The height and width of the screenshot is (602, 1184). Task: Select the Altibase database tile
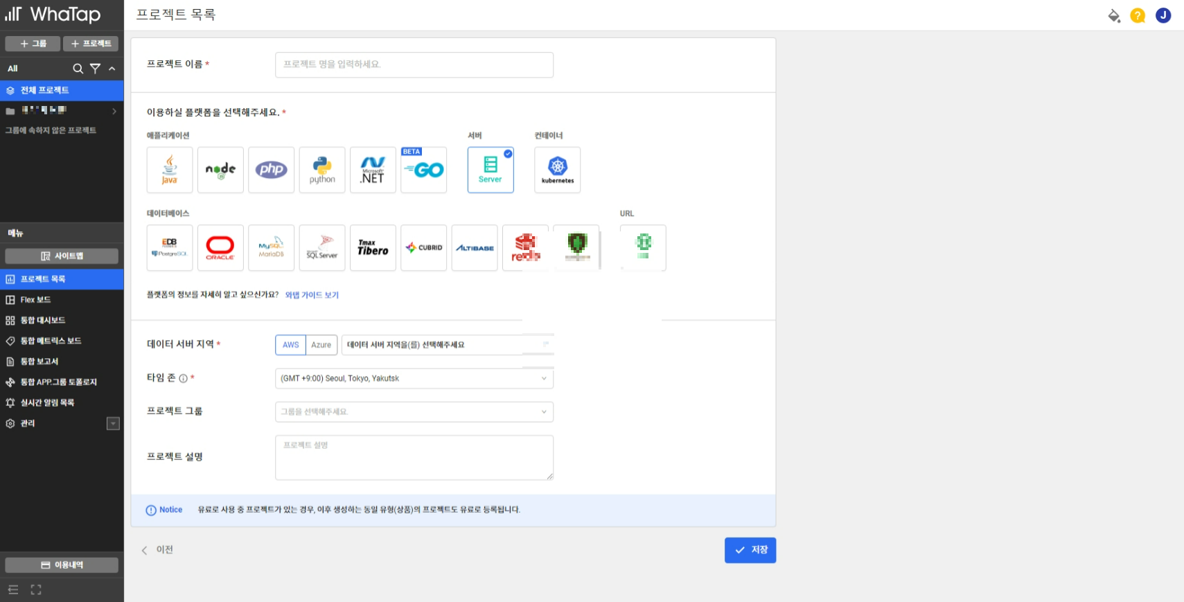pyautogui.click(x=475, y=248)
